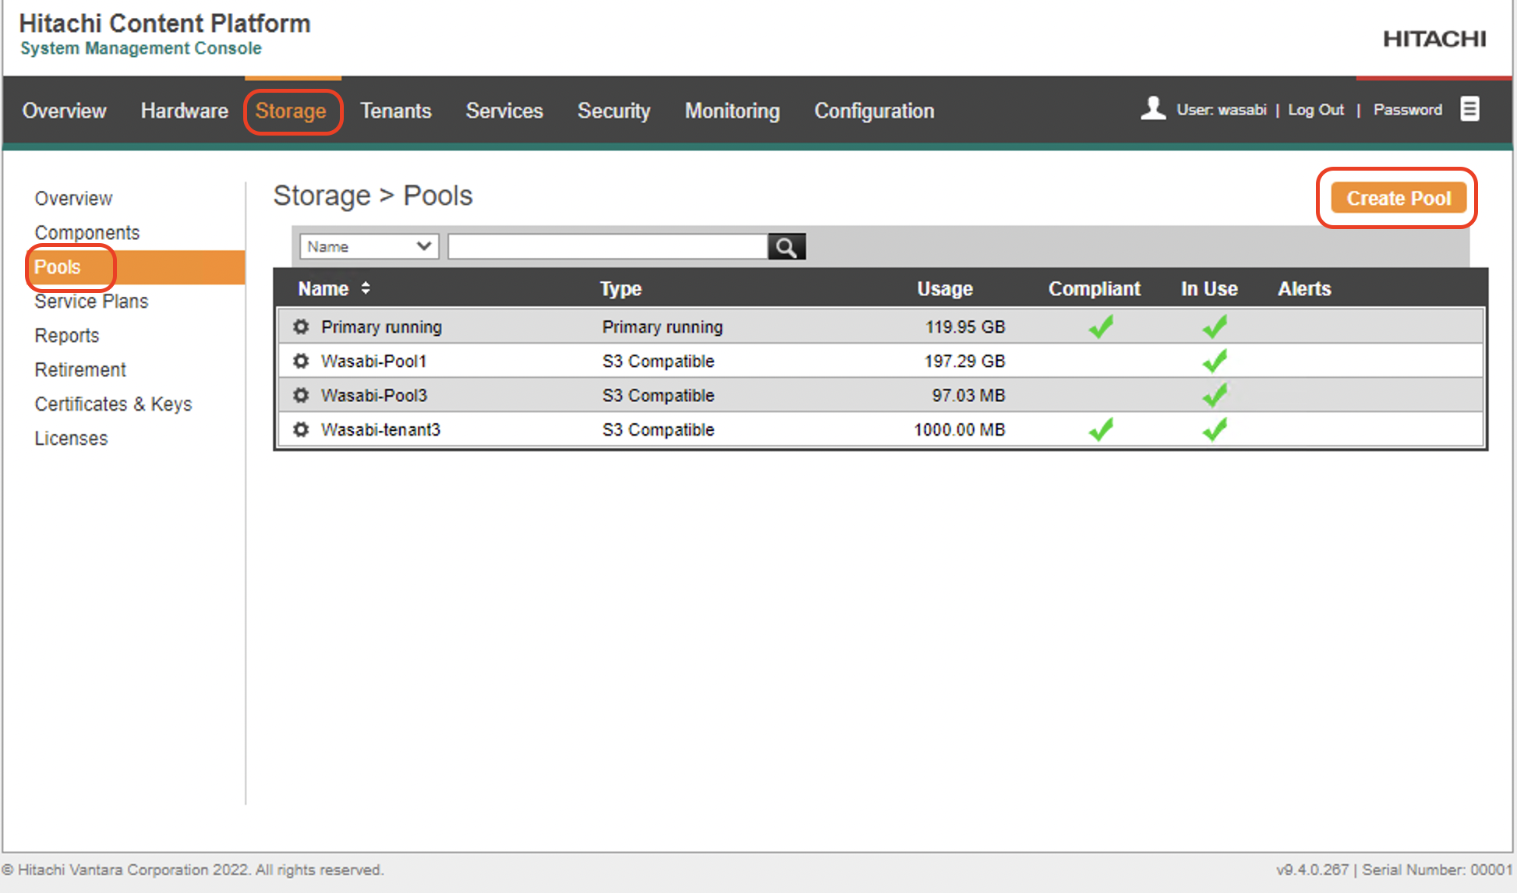Open the Name filter dropdown
The image size is (1517, 893).
pyautogui.click(x=369, y=246)
